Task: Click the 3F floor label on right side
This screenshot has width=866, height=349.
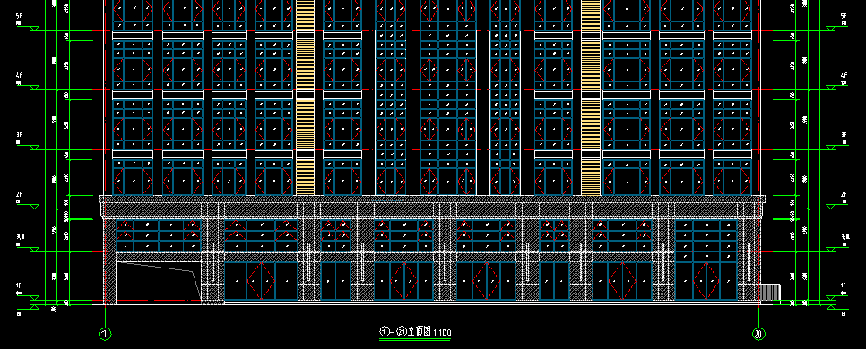Action: (x=844, y=135)
